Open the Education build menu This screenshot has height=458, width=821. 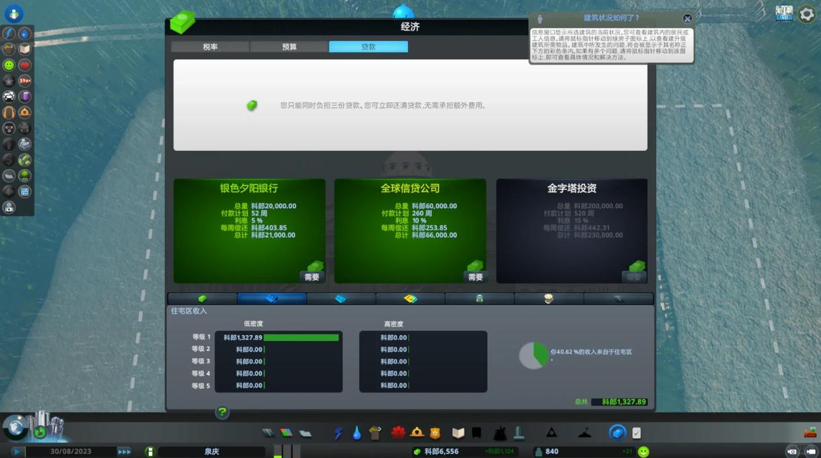[458, 433]
